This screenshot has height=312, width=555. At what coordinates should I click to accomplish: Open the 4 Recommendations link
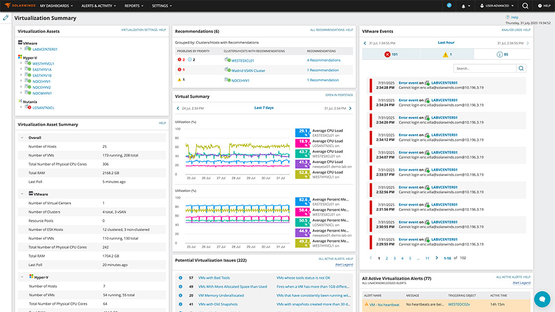[323, 60]
